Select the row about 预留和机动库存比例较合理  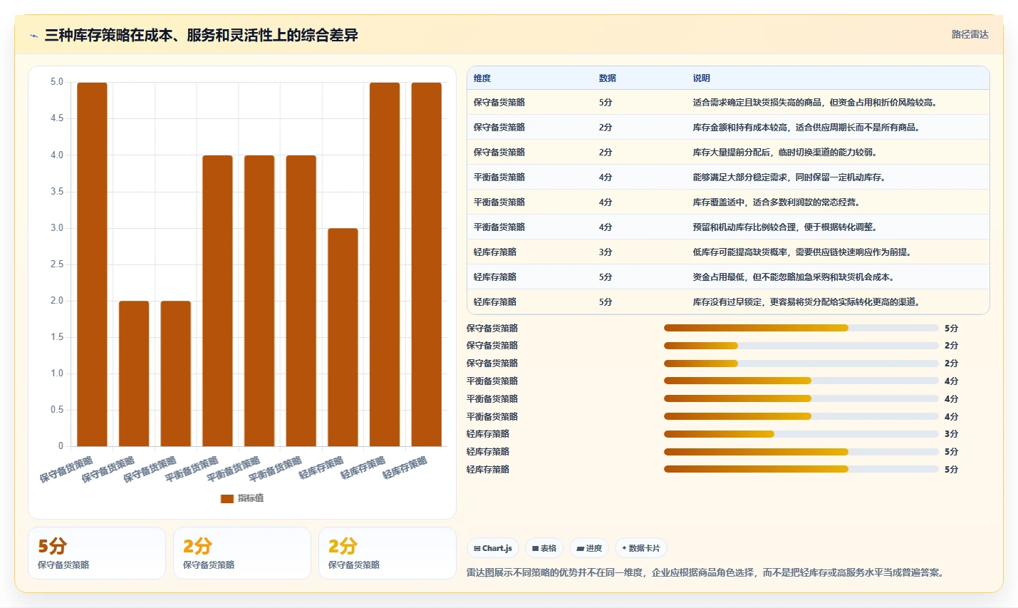(728, 227)
